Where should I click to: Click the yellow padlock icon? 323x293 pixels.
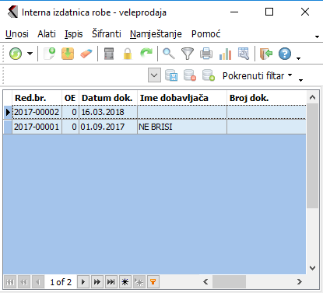pos(128,54)
